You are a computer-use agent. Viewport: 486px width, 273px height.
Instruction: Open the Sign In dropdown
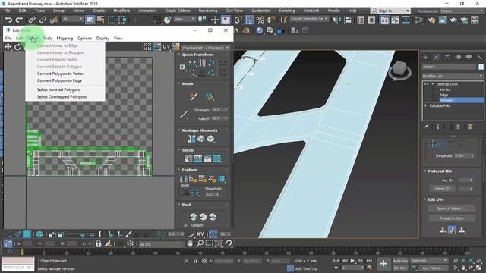pos(390,11)
